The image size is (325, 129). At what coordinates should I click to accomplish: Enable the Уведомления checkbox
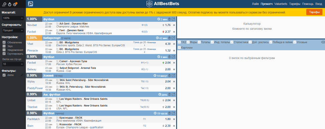(x=4, y=50)
